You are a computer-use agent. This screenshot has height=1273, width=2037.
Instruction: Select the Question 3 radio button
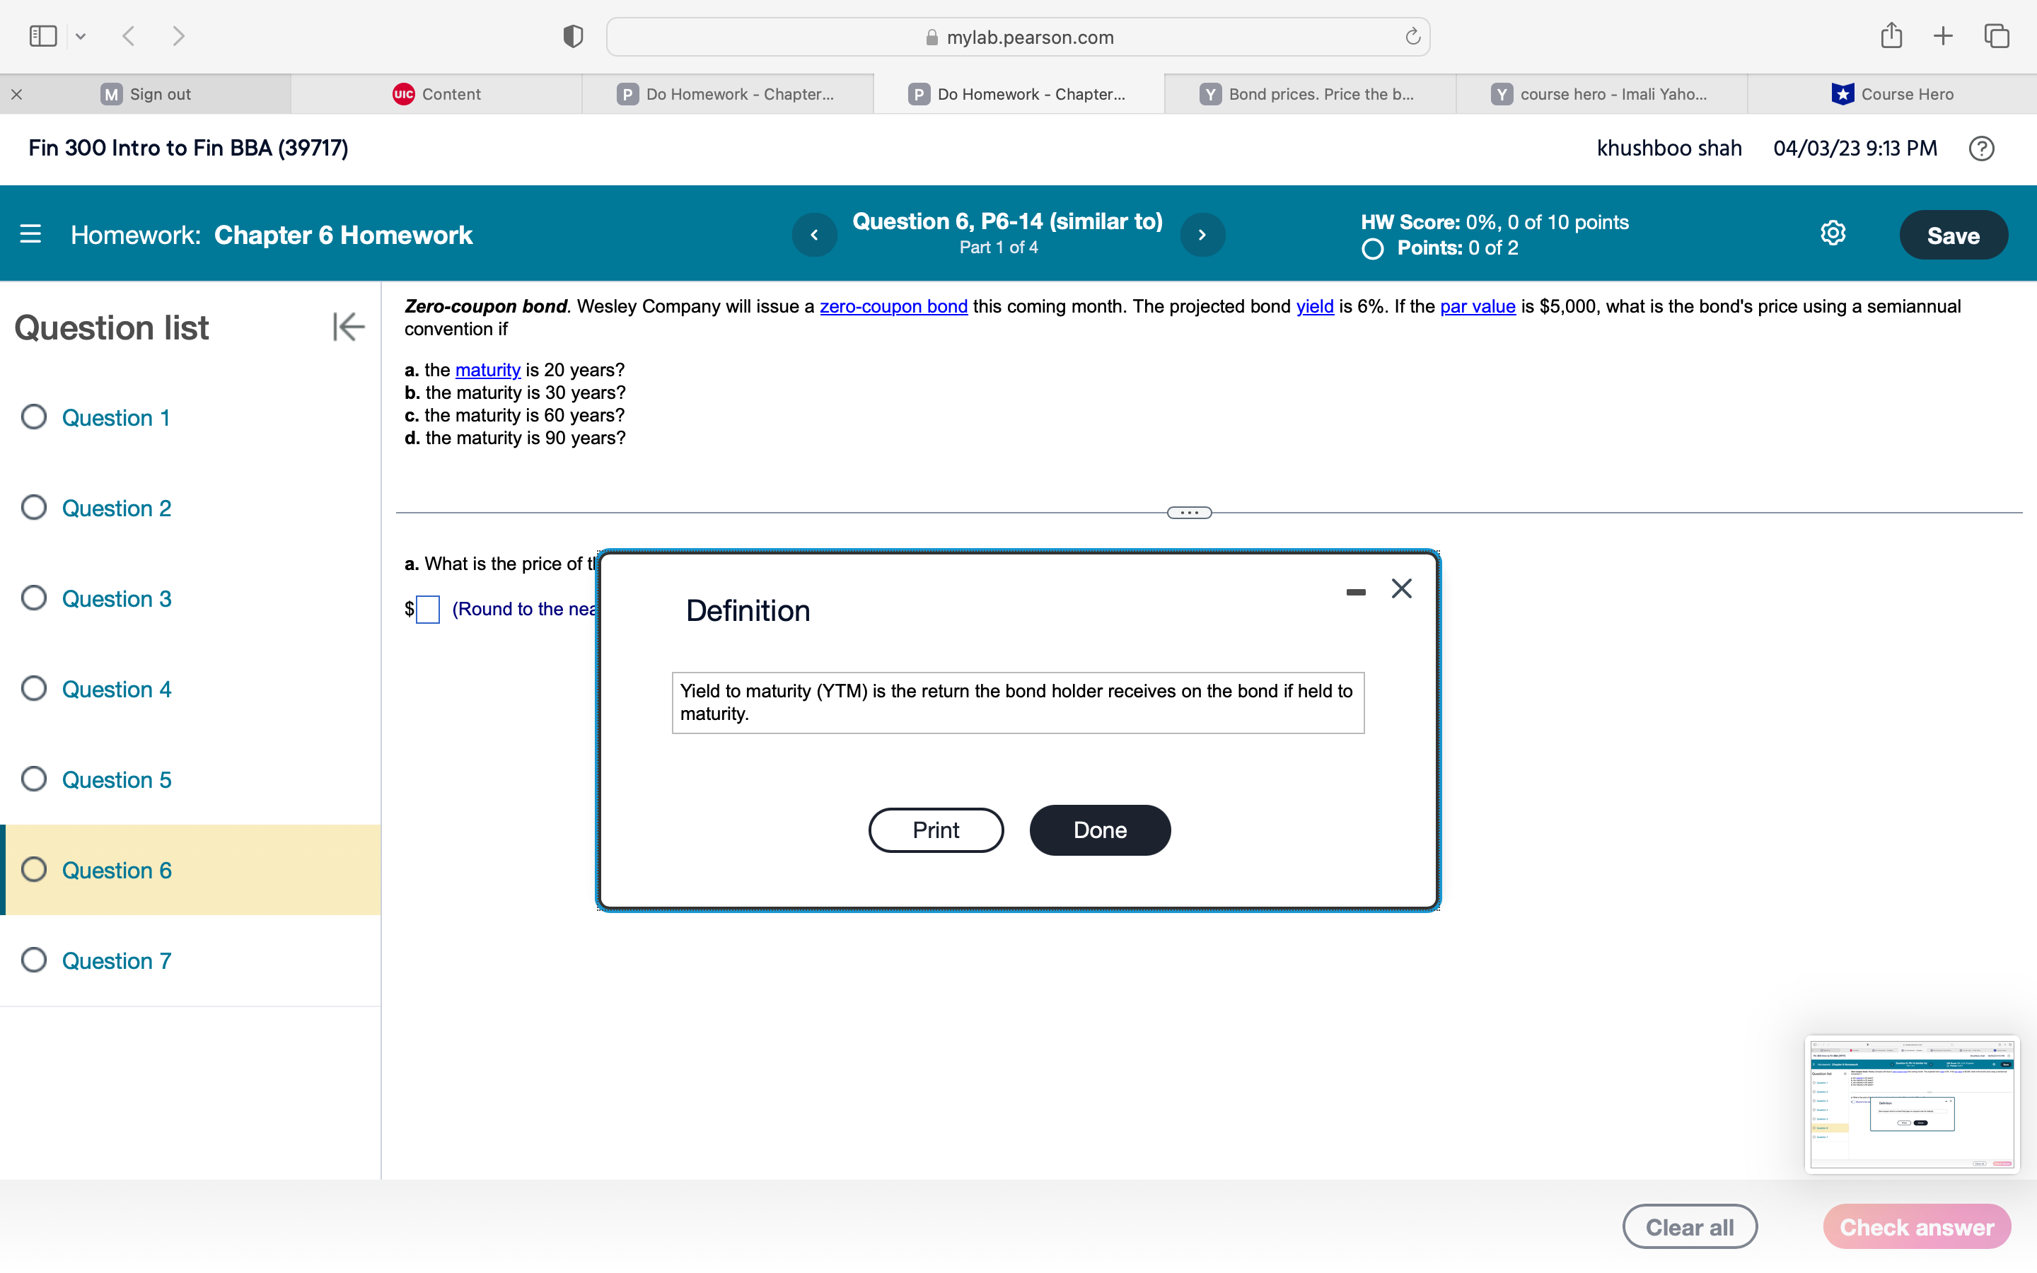click(x=34, y=598)
